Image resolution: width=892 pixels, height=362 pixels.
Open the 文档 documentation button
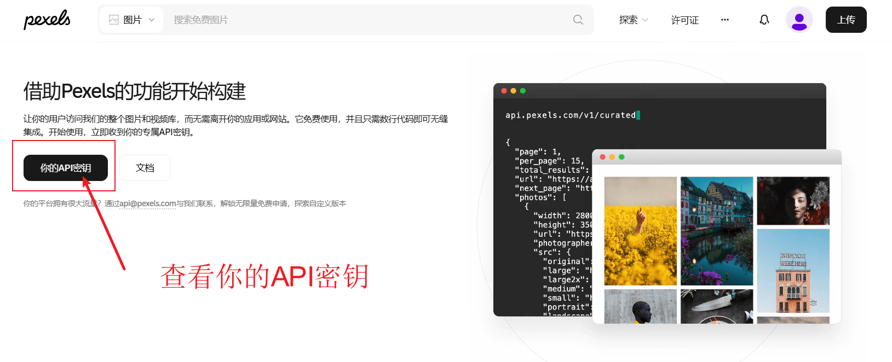coord(145,168)
